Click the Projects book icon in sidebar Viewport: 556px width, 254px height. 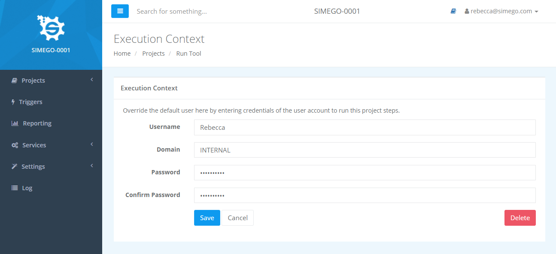pos(14,81)
